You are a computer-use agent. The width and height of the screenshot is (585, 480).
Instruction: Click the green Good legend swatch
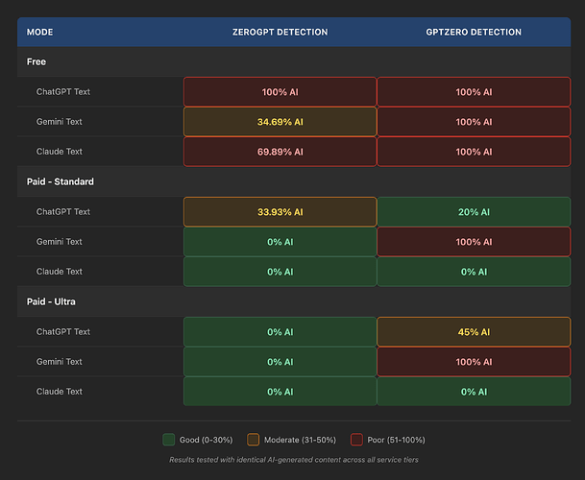(x=169, y=440)
